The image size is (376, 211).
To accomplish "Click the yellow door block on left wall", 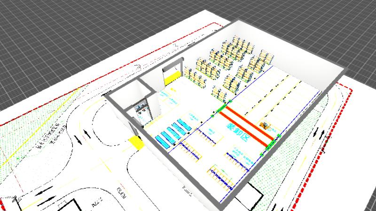I will [x=137, y=142].
